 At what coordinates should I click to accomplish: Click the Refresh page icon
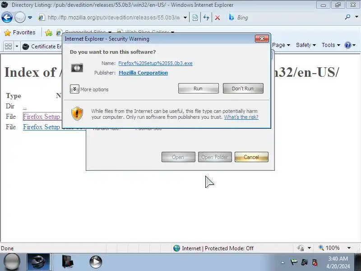tap(206, 18)
